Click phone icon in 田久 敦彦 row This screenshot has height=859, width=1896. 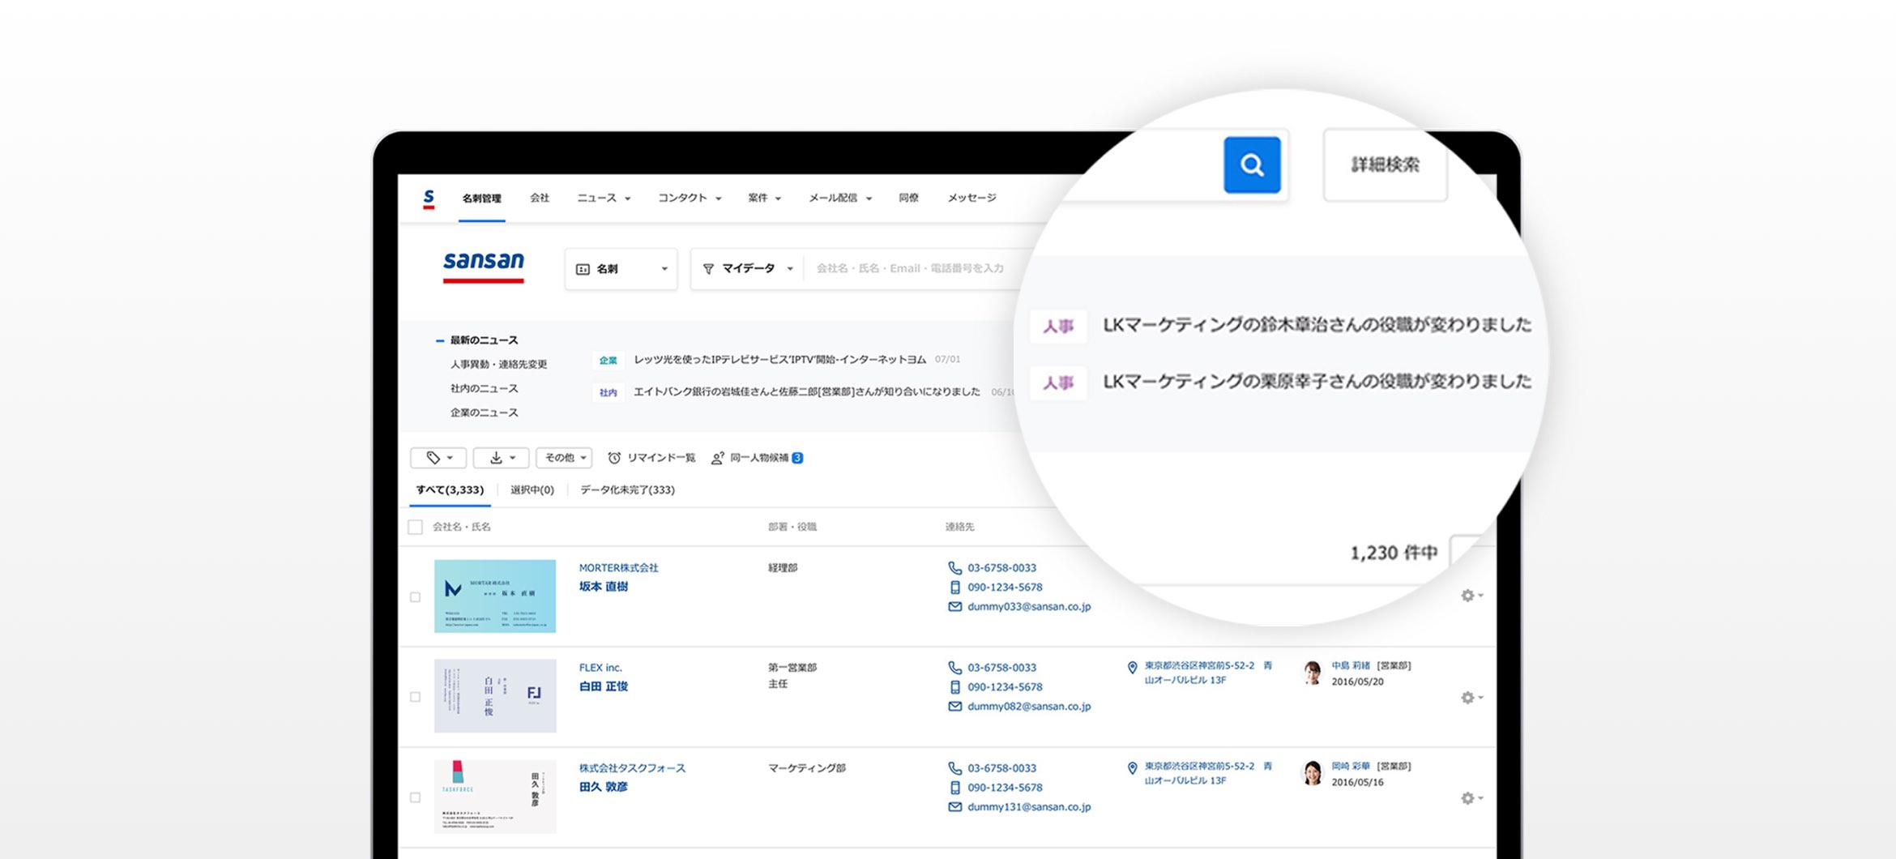954,768
